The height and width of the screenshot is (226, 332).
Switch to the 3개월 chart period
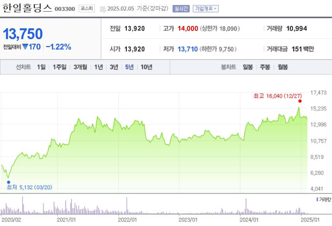[x=80, y=67]
